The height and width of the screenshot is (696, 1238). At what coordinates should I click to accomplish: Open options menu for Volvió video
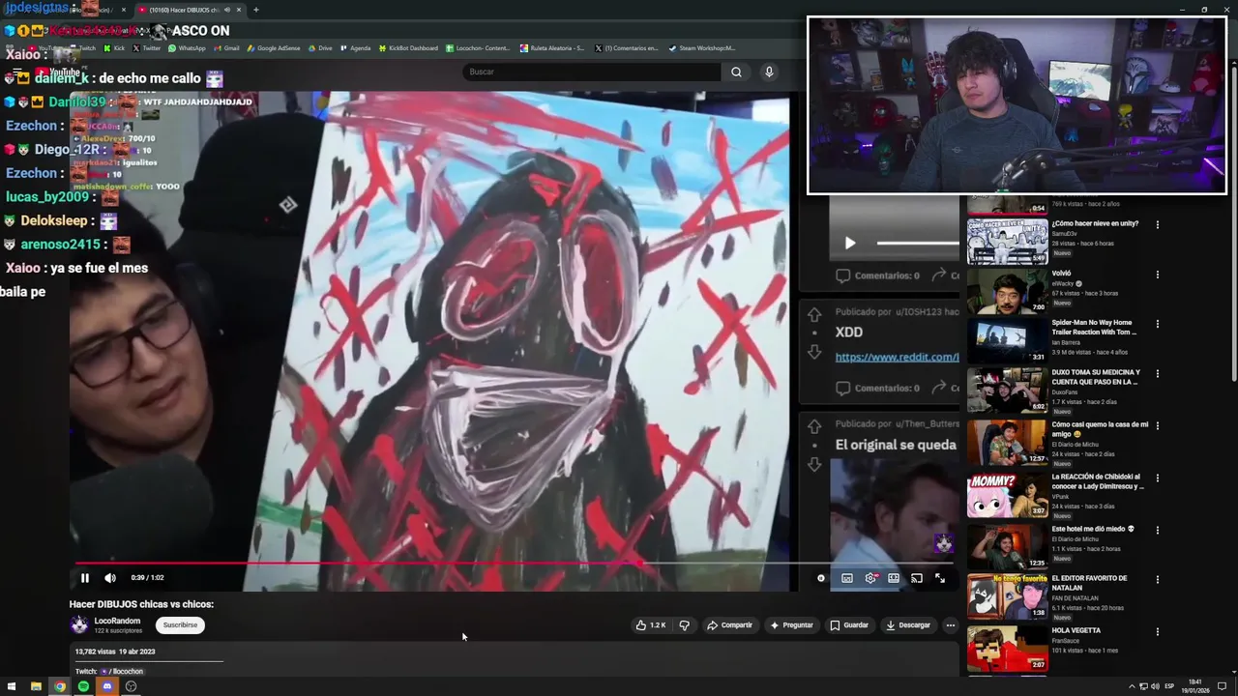(x=1157, y=275)
